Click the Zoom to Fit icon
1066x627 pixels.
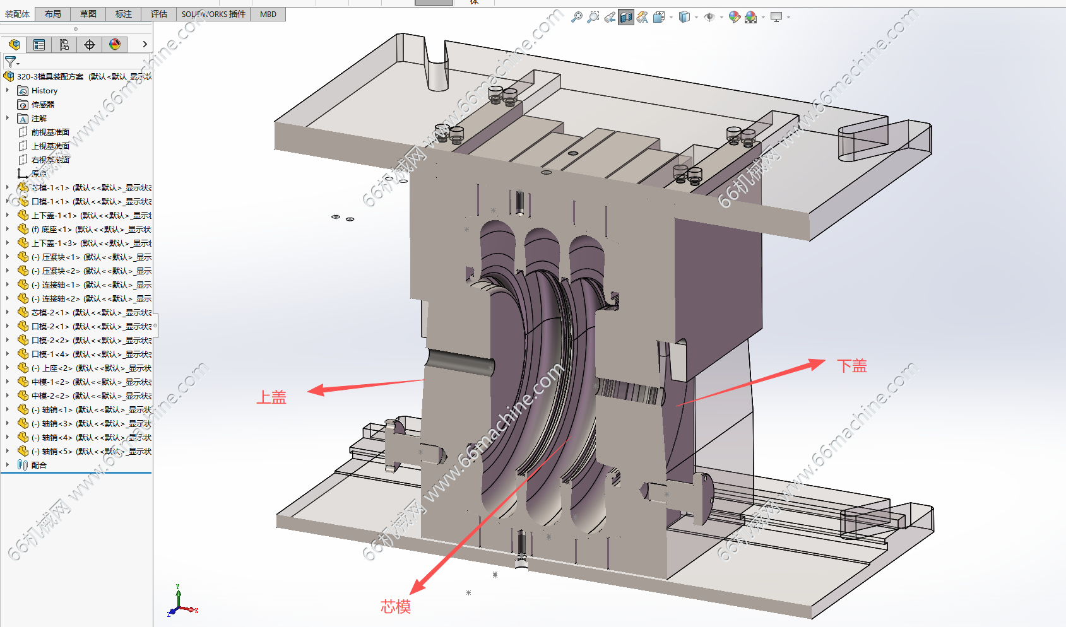(576, 18)
